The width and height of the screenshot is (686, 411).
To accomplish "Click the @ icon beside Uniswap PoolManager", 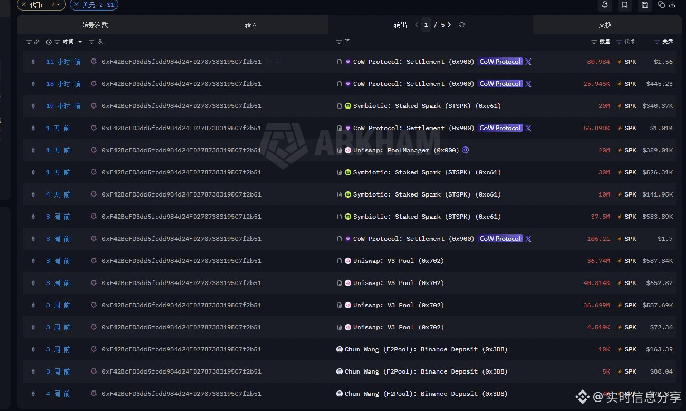I will pyautogui.click(x=466, y=150).
